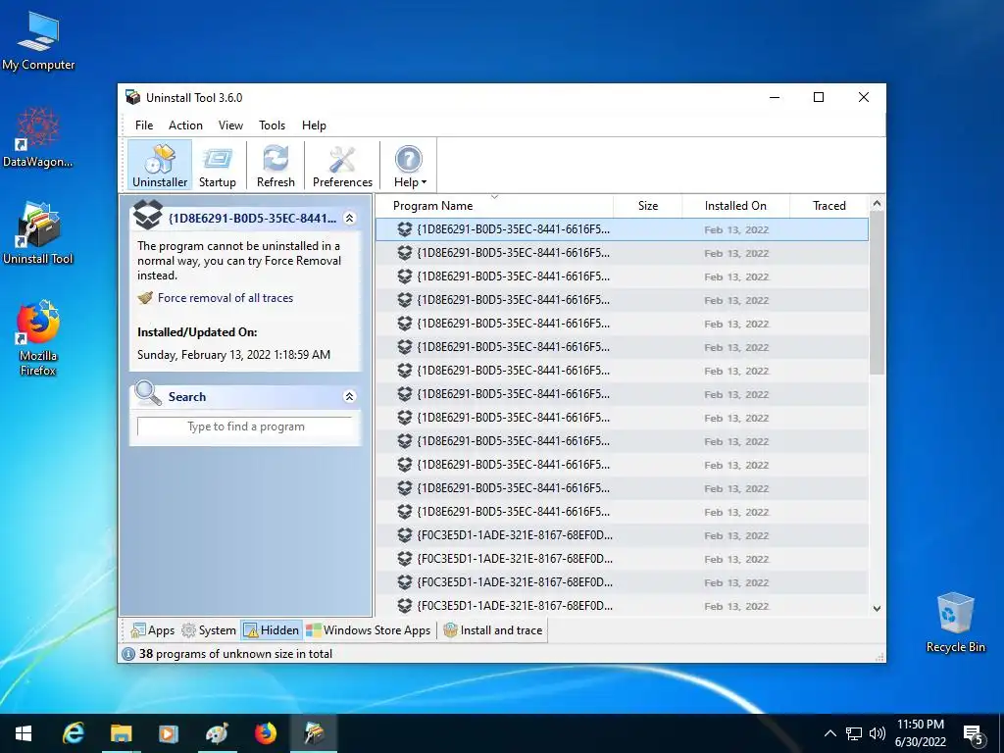Click the selected program's box icon in details panel
Viewport: 1004px width, 753px height.
(148, 215)
